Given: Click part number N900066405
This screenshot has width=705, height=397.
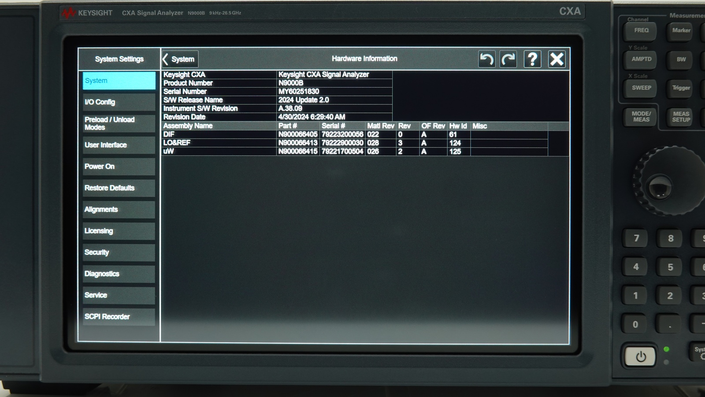Looking at the screenshot, I should 298,134.
